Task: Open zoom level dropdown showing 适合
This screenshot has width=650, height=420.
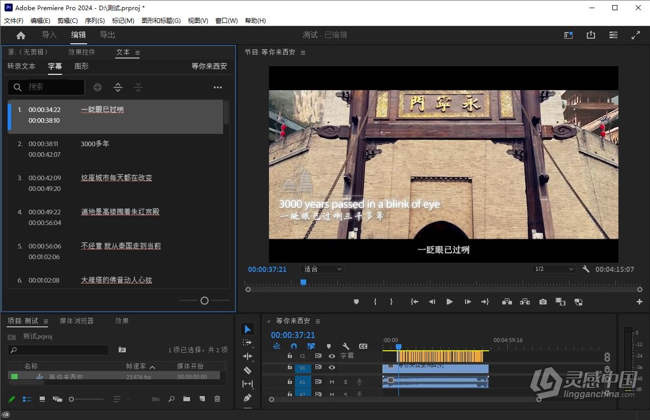Action: click(322, 269)
